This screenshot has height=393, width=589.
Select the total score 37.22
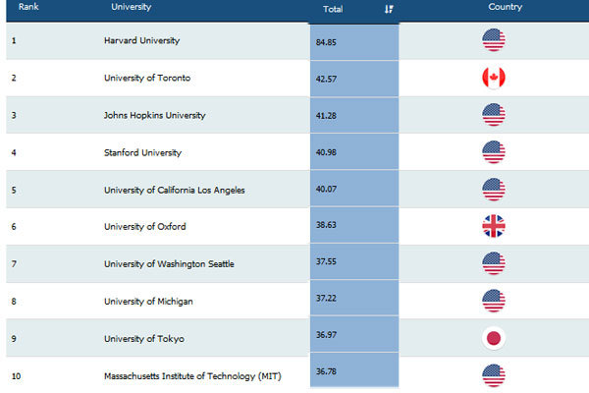(x=326, y=299)
